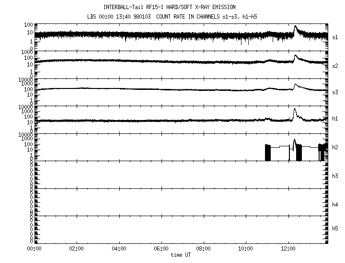
Task: Click the 02:00 time axis label
Action: coord(76,249)
